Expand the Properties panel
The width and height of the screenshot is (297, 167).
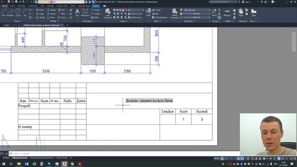click(x=189, y=21)
